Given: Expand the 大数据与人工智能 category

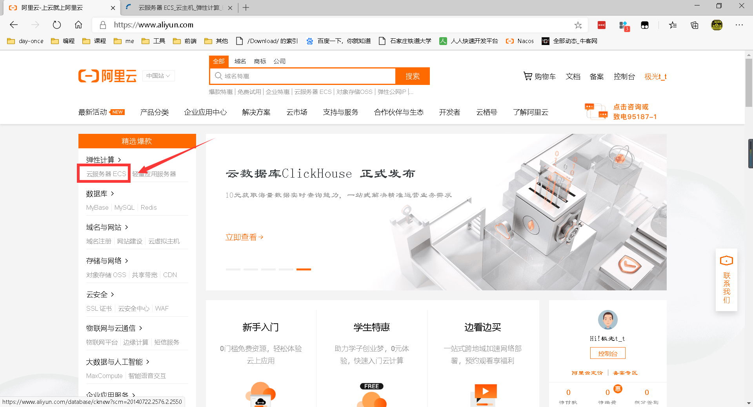Looking at the screenshot, I should (x=118, y=362).
